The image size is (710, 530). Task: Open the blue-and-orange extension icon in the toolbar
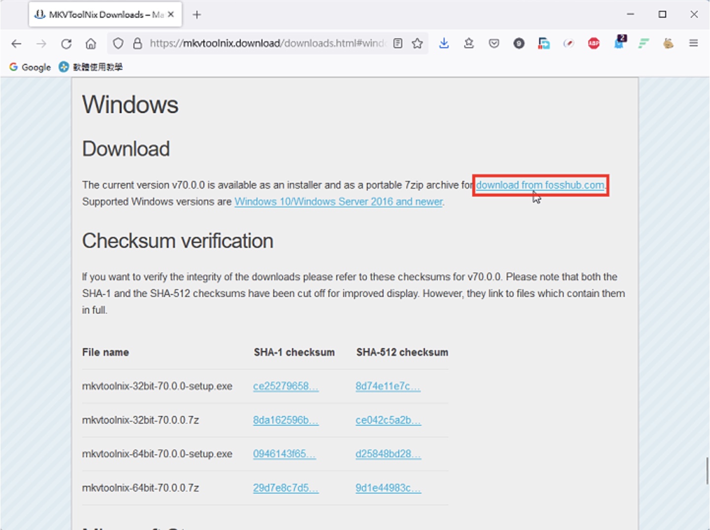544,44
